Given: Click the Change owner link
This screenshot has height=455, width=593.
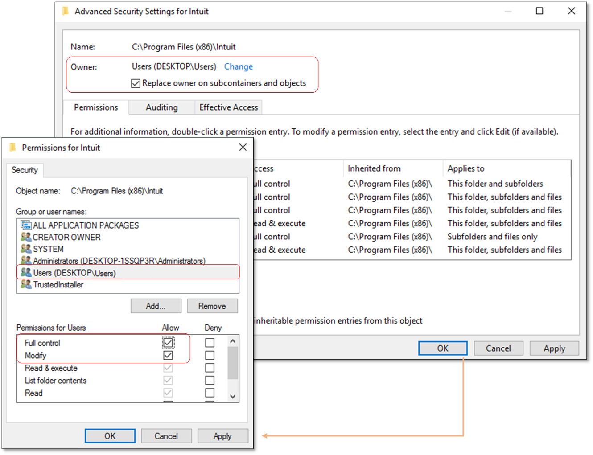Looking at the screenshot, I should coord(238,66).
